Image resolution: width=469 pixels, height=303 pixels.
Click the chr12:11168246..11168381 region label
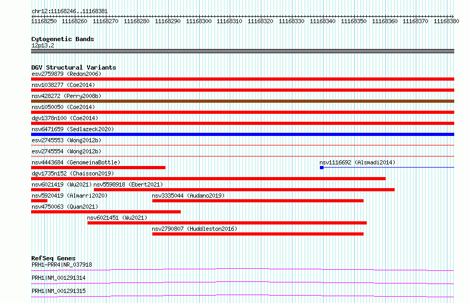(x=70, y=12)
